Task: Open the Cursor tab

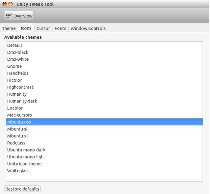Action: pos(43,28)
